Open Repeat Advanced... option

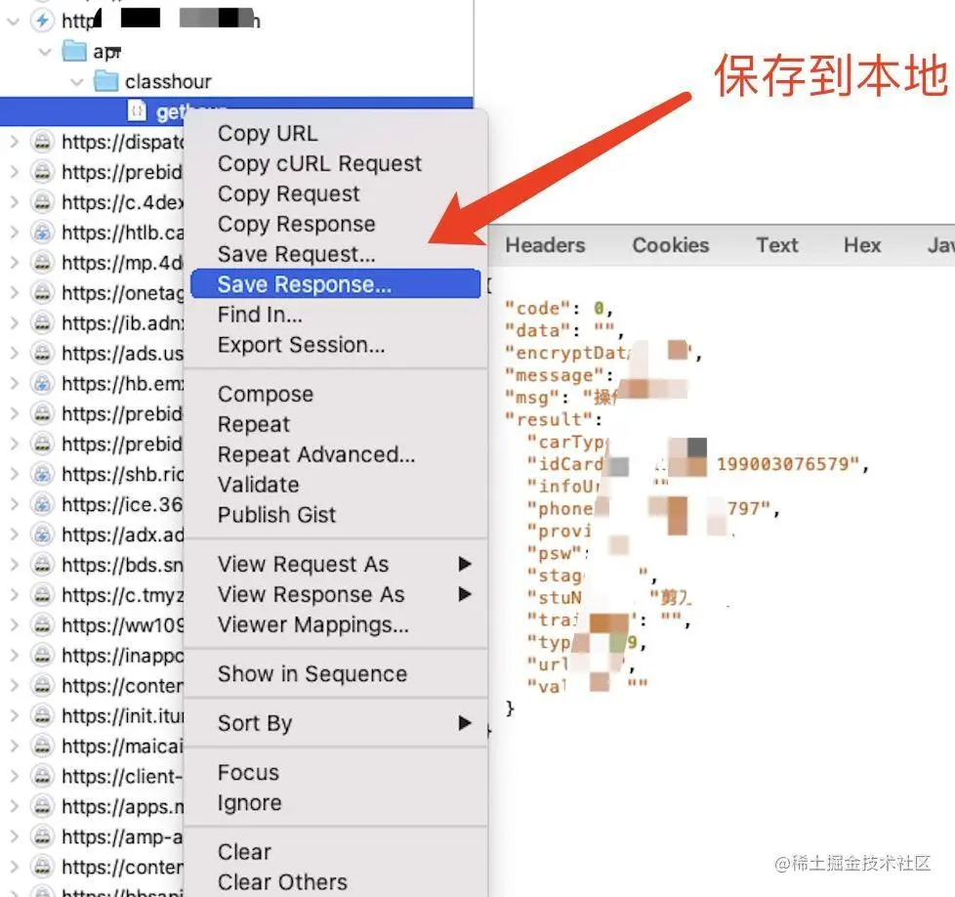tap(316, 454)
